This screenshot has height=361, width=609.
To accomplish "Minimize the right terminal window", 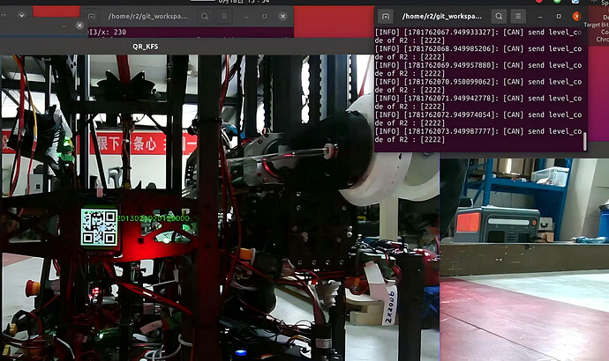I will click(540, 17).
